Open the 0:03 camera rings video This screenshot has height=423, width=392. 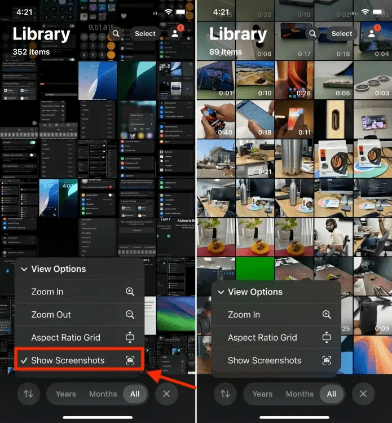[x=373, y=80]
